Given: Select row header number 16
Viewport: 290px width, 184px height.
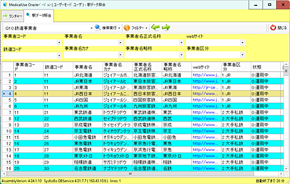Looking at the screenshot, I should (x=8, y=169).
